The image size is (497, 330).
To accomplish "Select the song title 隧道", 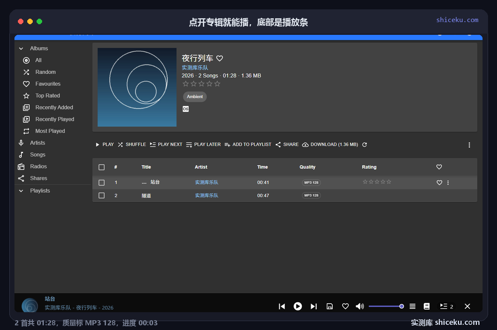I will point(146,195).
